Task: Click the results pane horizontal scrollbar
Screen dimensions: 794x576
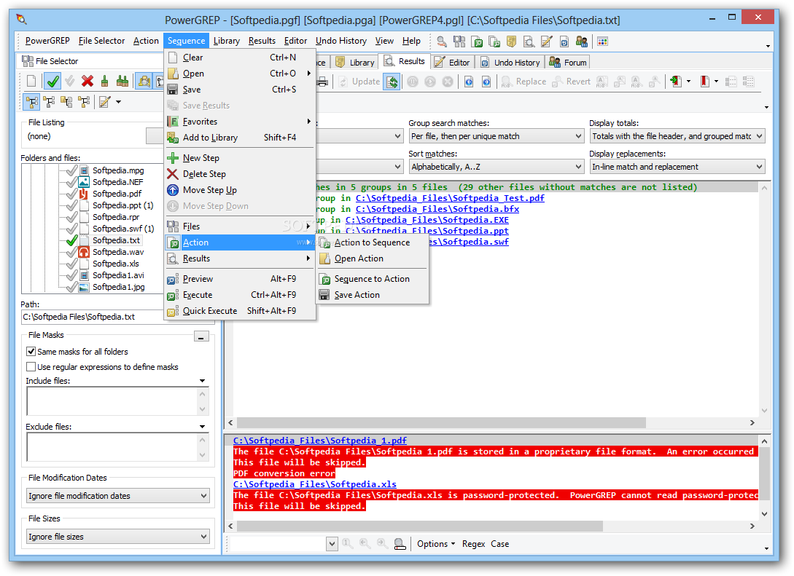Action: 441,422
